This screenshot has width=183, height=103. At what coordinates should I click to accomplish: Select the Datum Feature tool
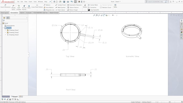click(x=73, y=8)
